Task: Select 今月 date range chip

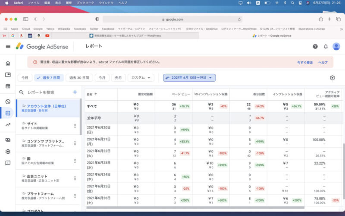Action: pyautogui.click(x=102, y=78)
